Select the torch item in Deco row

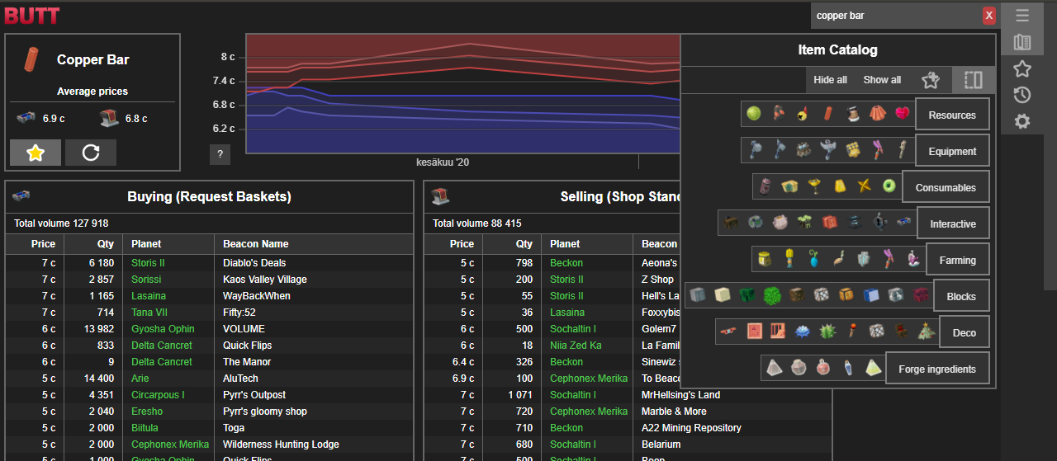click(x=851, y=331)
